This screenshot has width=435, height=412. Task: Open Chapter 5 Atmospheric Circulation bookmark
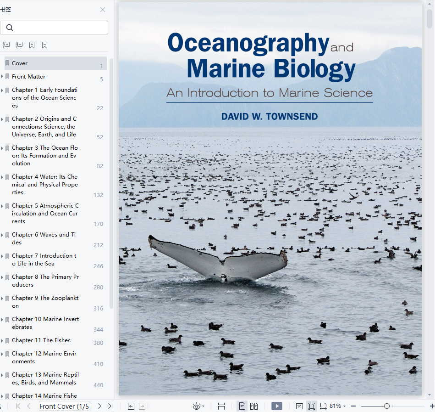[45, 213]
